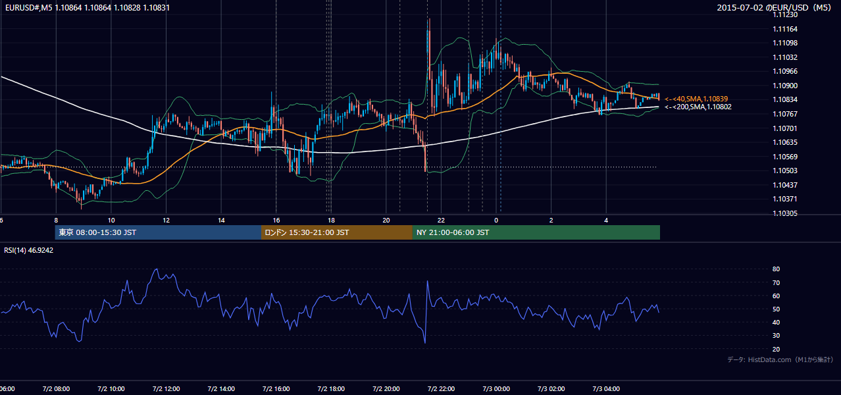Screen dimensions: 841x395
Task: Click the 7/2 22:00 time label
Action: click(x=441, y=389)
